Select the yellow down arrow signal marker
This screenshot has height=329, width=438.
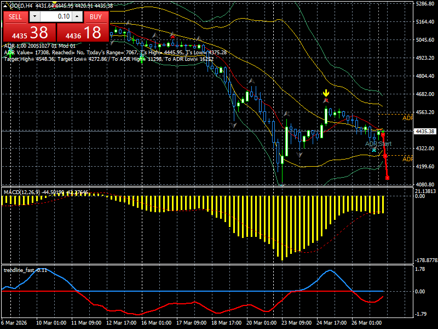(x=326, y=93)
